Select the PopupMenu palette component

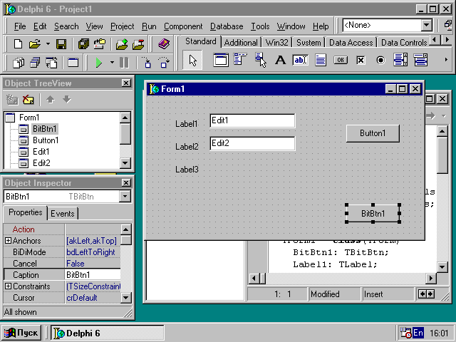point(261,60)
